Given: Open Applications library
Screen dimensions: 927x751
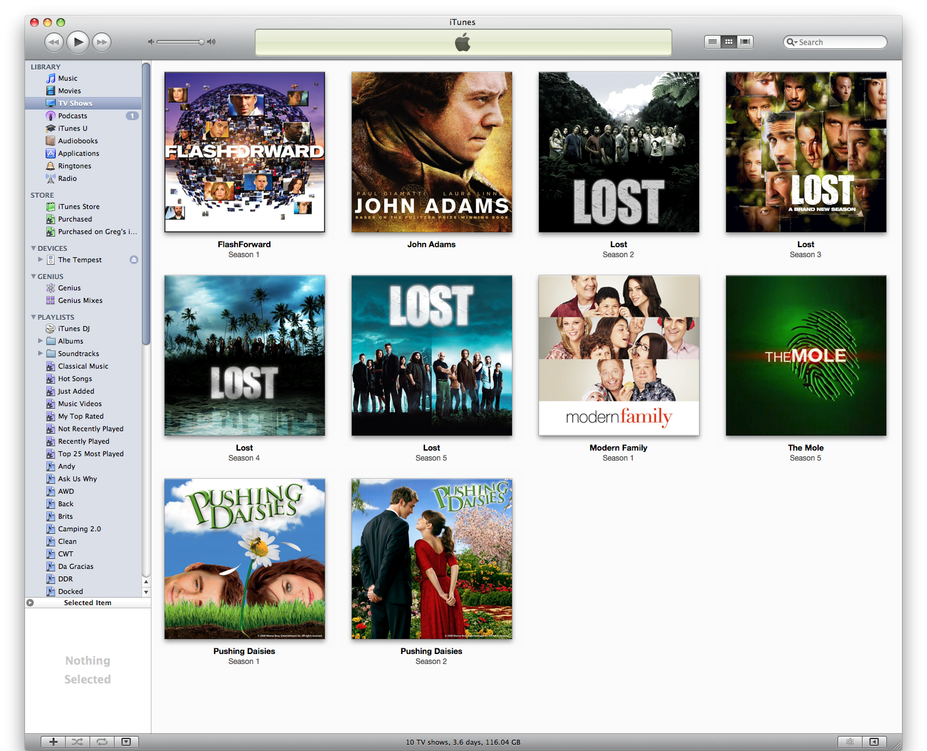Looking at the screenshot, I should (x=83, y=153).
